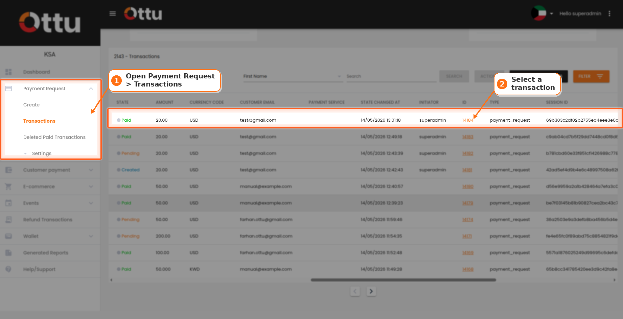The image size is (623, 319).
Task: Open the First Name search field dropdown
Action: click(x=293, y=76)
